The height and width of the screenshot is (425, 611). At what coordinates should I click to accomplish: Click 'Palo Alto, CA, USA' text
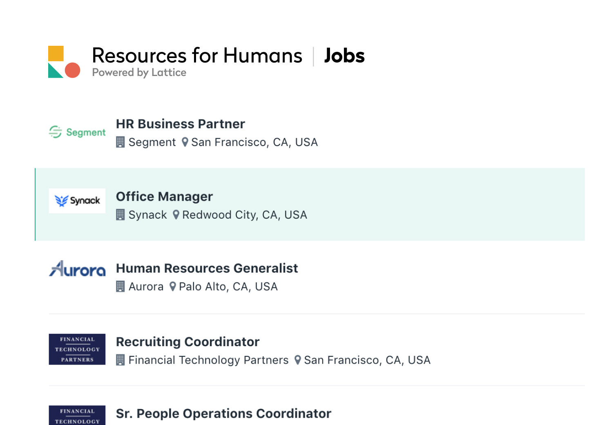(x=228, y=286)
